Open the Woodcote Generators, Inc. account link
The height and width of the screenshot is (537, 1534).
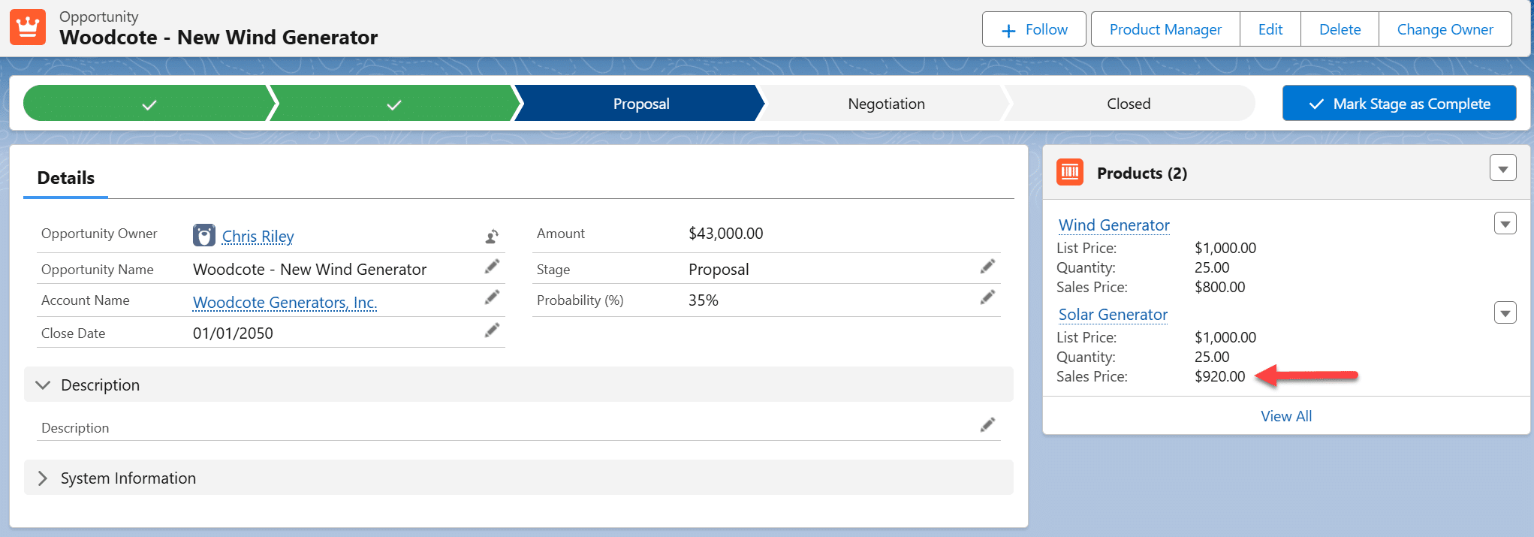pos(285,302)
